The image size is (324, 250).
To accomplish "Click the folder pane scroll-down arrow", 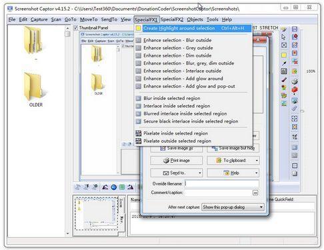I will click(x=67, y=233).
